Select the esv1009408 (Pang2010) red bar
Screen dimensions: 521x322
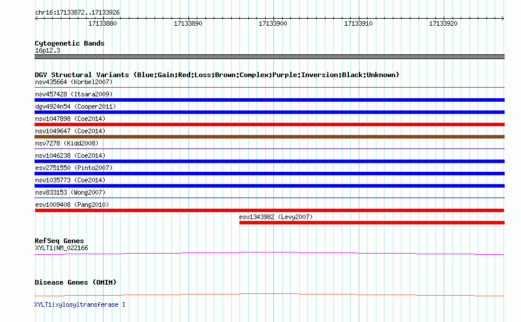point(269,210)
